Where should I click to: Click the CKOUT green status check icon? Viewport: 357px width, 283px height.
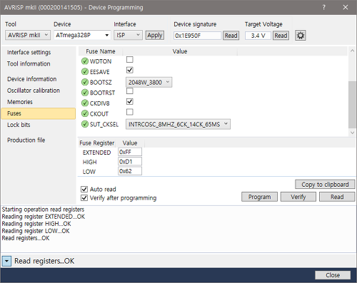pyautogui.click(x=85, y=113)
